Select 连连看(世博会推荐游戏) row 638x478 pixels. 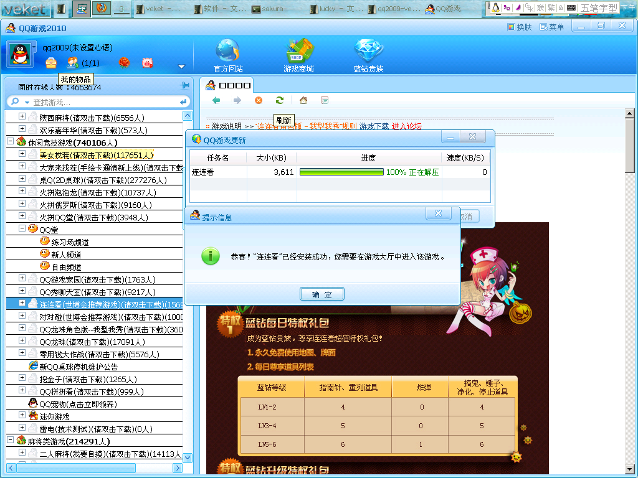pyautogui.click(x=95, y=304)
